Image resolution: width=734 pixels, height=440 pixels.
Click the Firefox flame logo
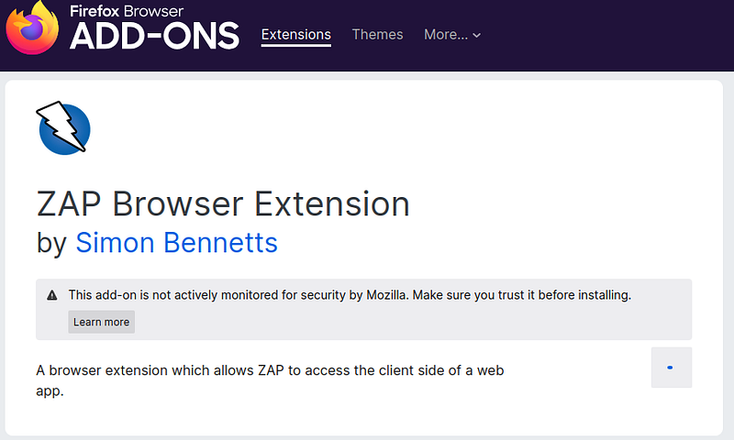[32, 28]
